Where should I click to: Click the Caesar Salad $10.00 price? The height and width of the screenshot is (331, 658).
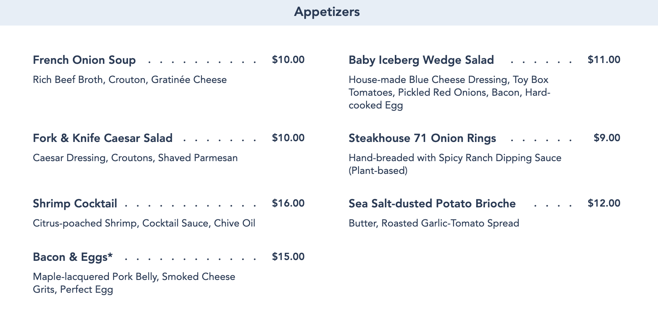coord(288,138)
